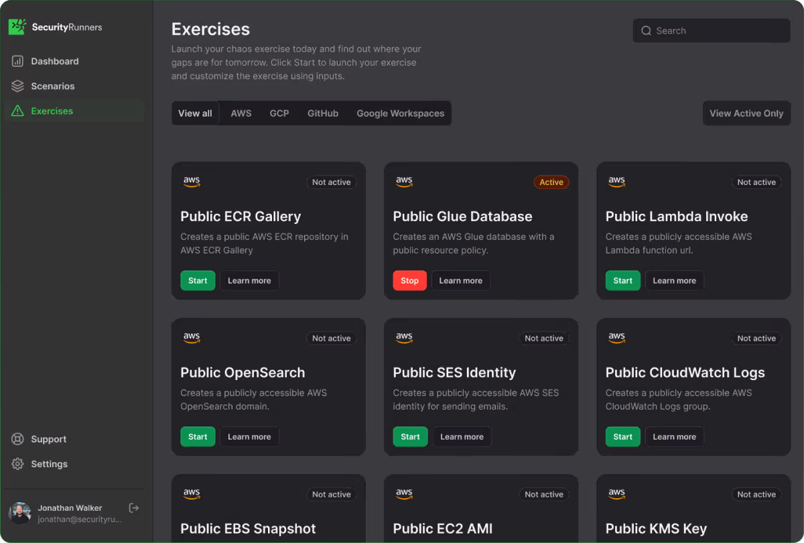Select the GCP provider tab

[279, 113]
